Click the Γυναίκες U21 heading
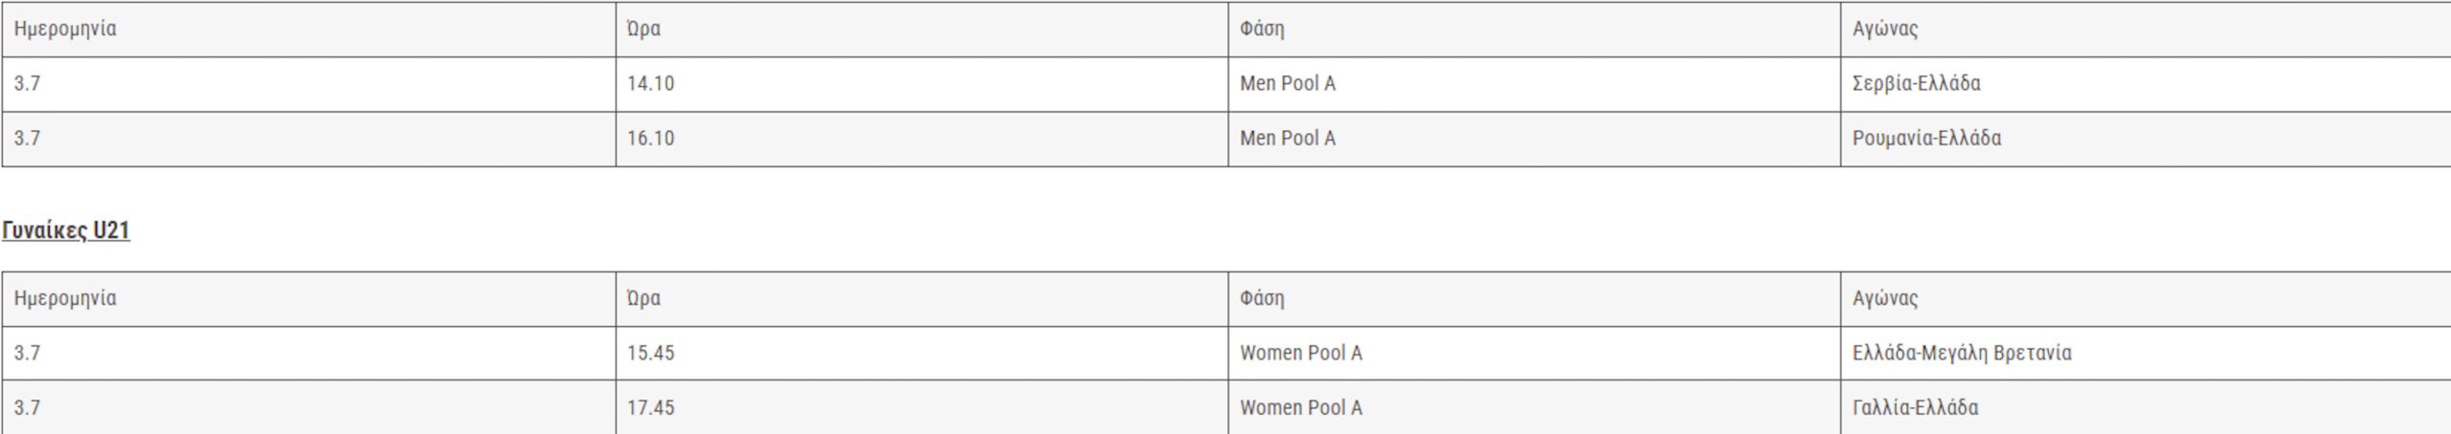Screen dimensions: 2451x434 tap(66, 230)
